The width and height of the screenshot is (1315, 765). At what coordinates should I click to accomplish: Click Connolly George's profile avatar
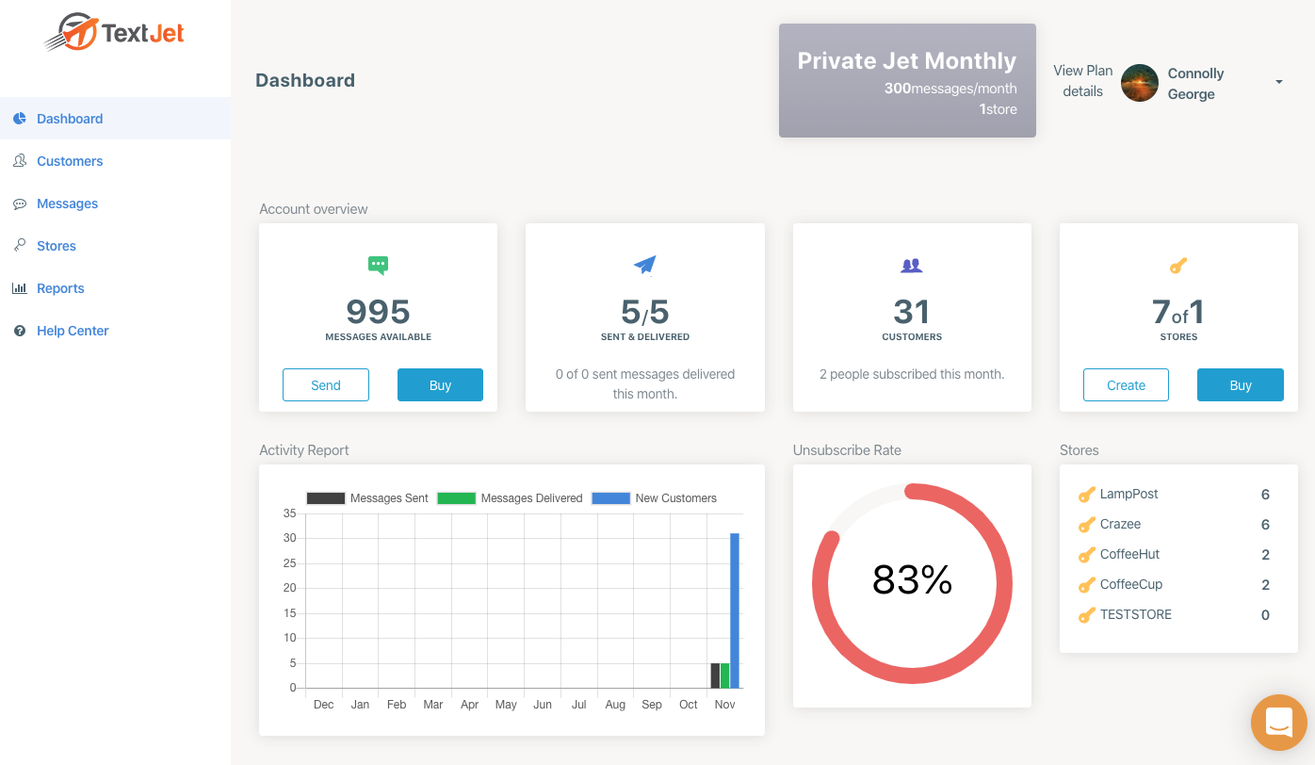1140,83
